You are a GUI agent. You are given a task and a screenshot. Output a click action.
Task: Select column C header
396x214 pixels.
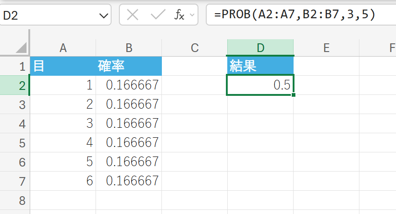point(194,48)
